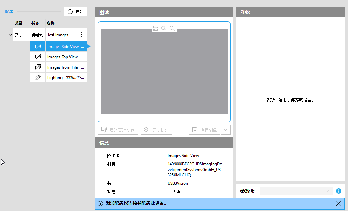Click the 刷新 refresh button
348x211 pixels.
76,11
